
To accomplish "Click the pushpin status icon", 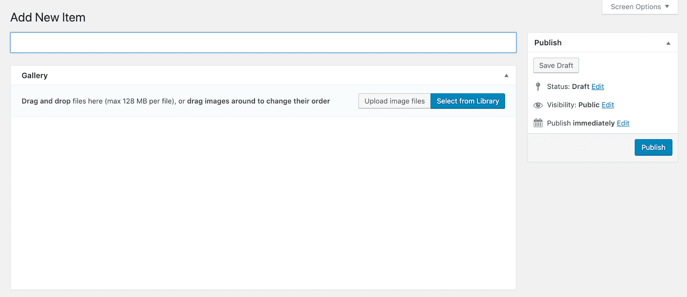I will (x=538, y=87).
